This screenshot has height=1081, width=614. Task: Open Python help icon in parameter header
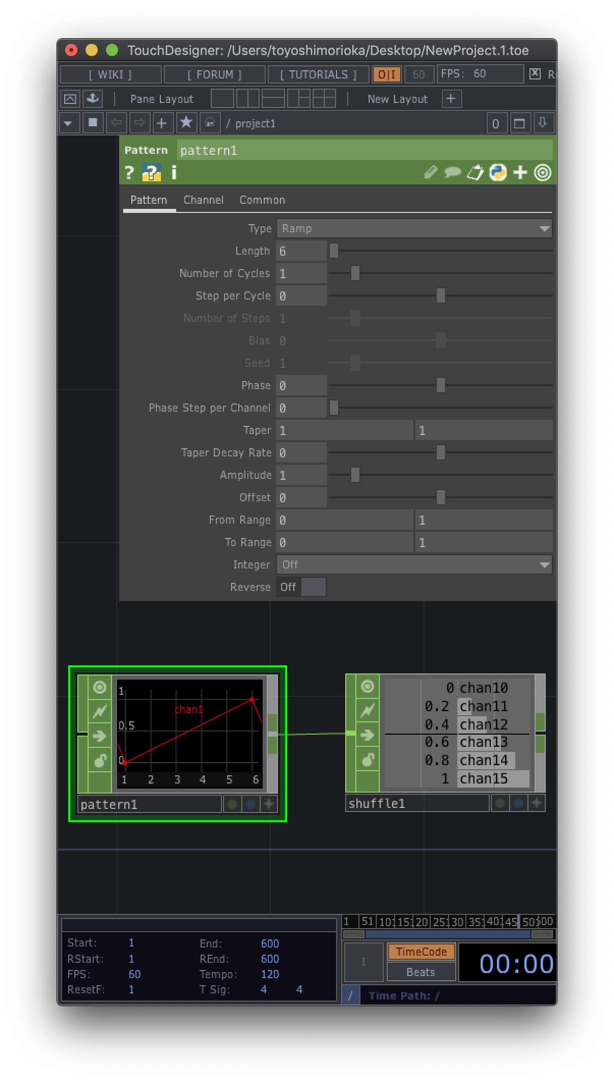[x=151, y=173]
